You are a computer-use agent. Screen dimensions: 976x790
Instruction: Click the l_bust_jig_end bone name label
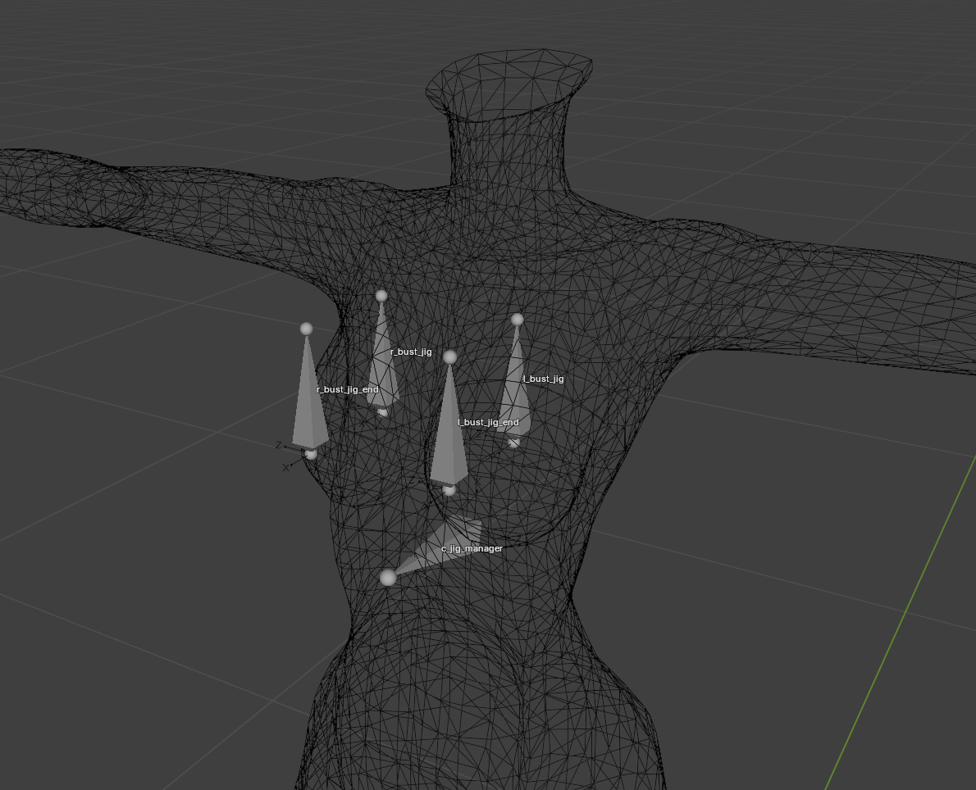pos(488,422)
